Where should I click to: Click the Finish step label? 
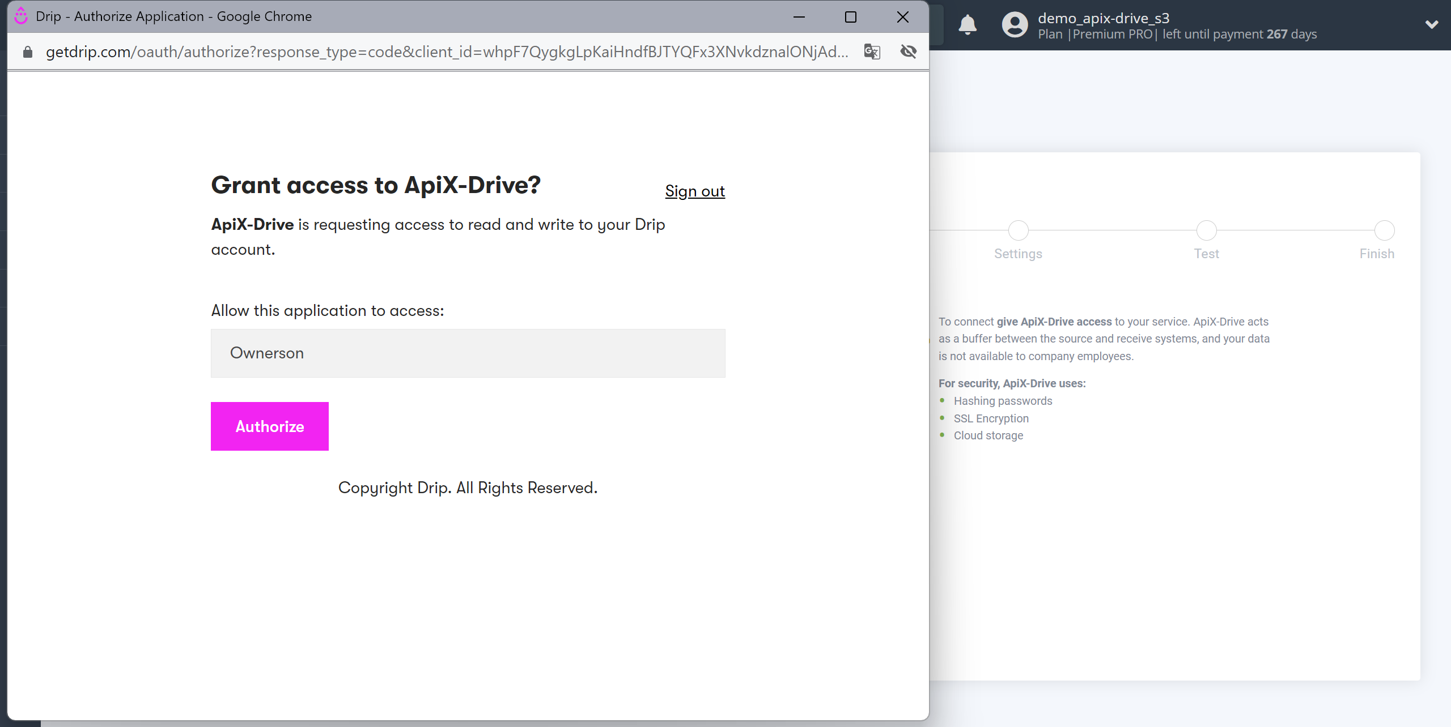(1377, 254)
